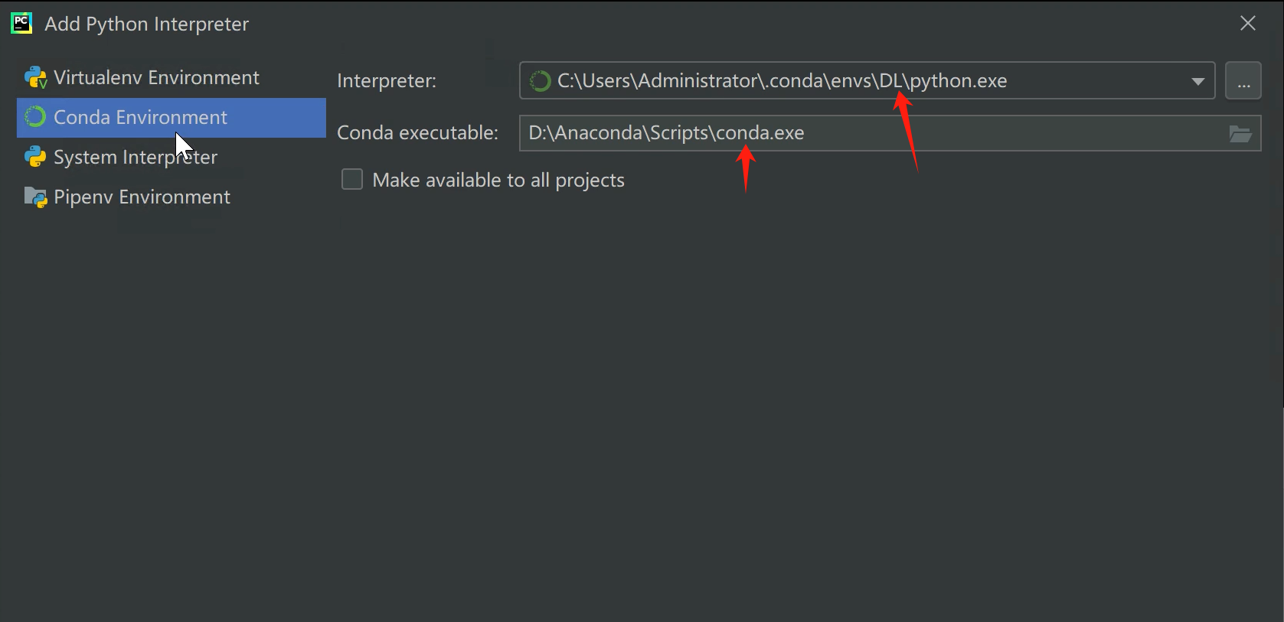Select Conda Environment in the left panel

139,116
